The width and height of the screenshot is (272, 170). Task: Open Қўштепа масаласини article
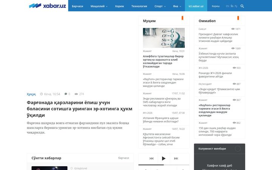pos(161,139)
